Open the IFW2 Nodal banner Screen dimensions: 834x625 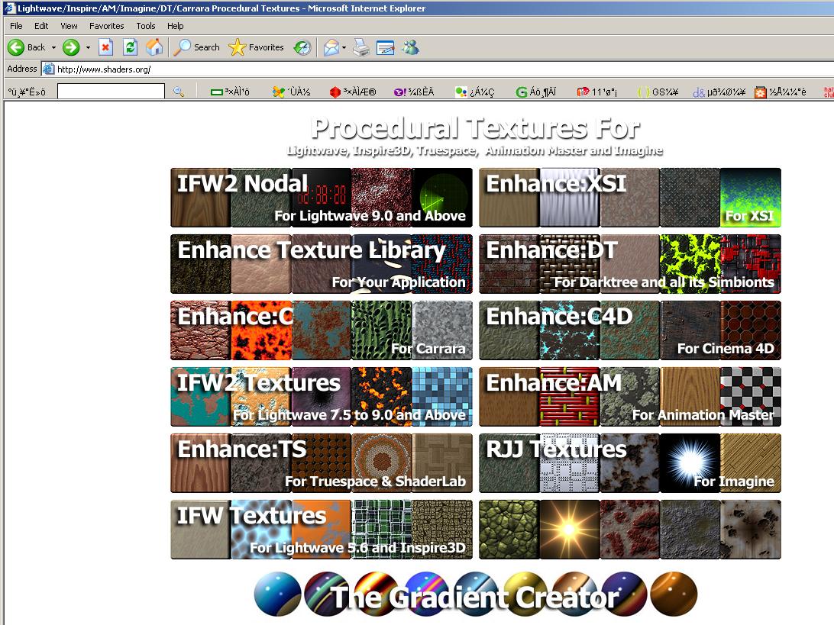322,198
